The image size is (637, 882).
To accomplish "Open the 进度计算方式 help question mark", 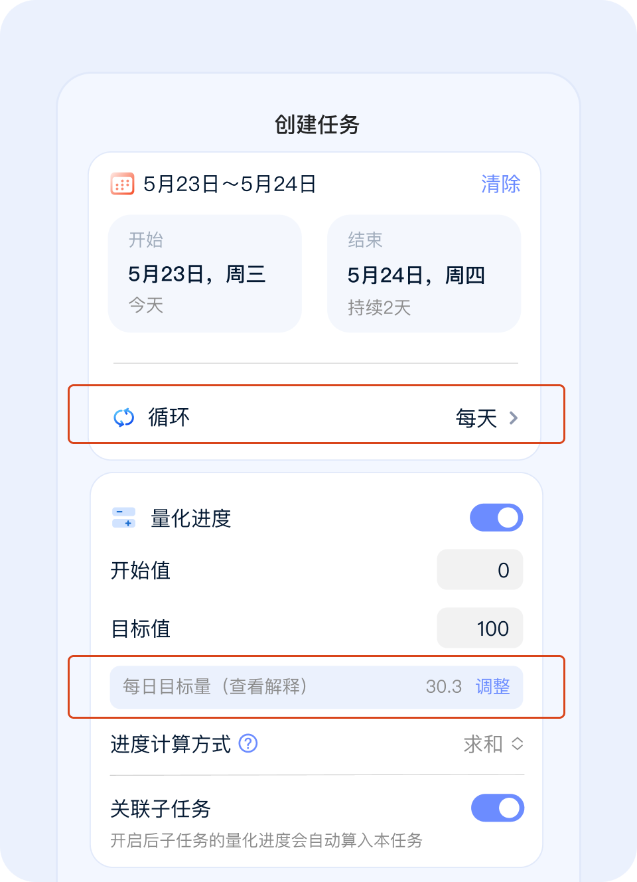I will (x=248, y=743).
